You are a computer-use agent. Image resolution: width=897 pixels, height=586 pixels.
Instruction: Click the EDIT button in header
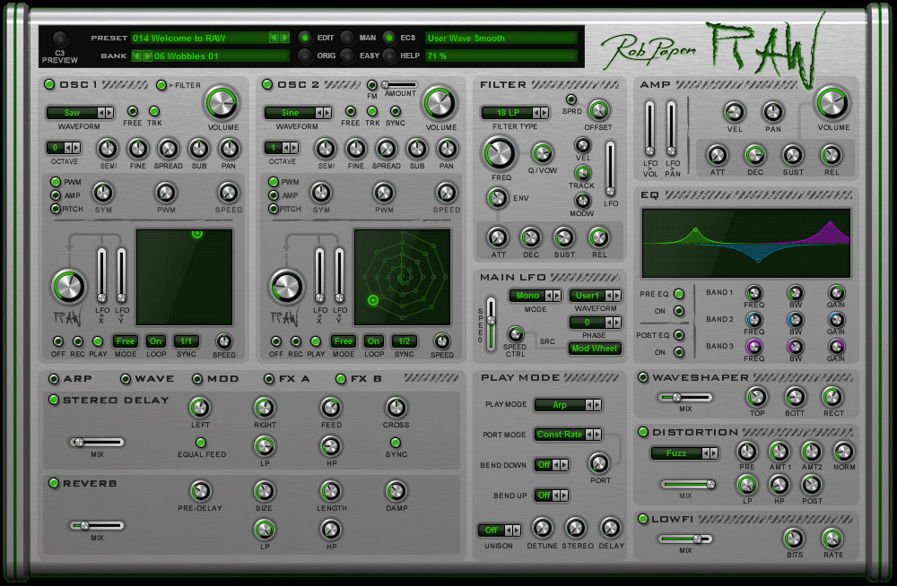click(305, 38)
